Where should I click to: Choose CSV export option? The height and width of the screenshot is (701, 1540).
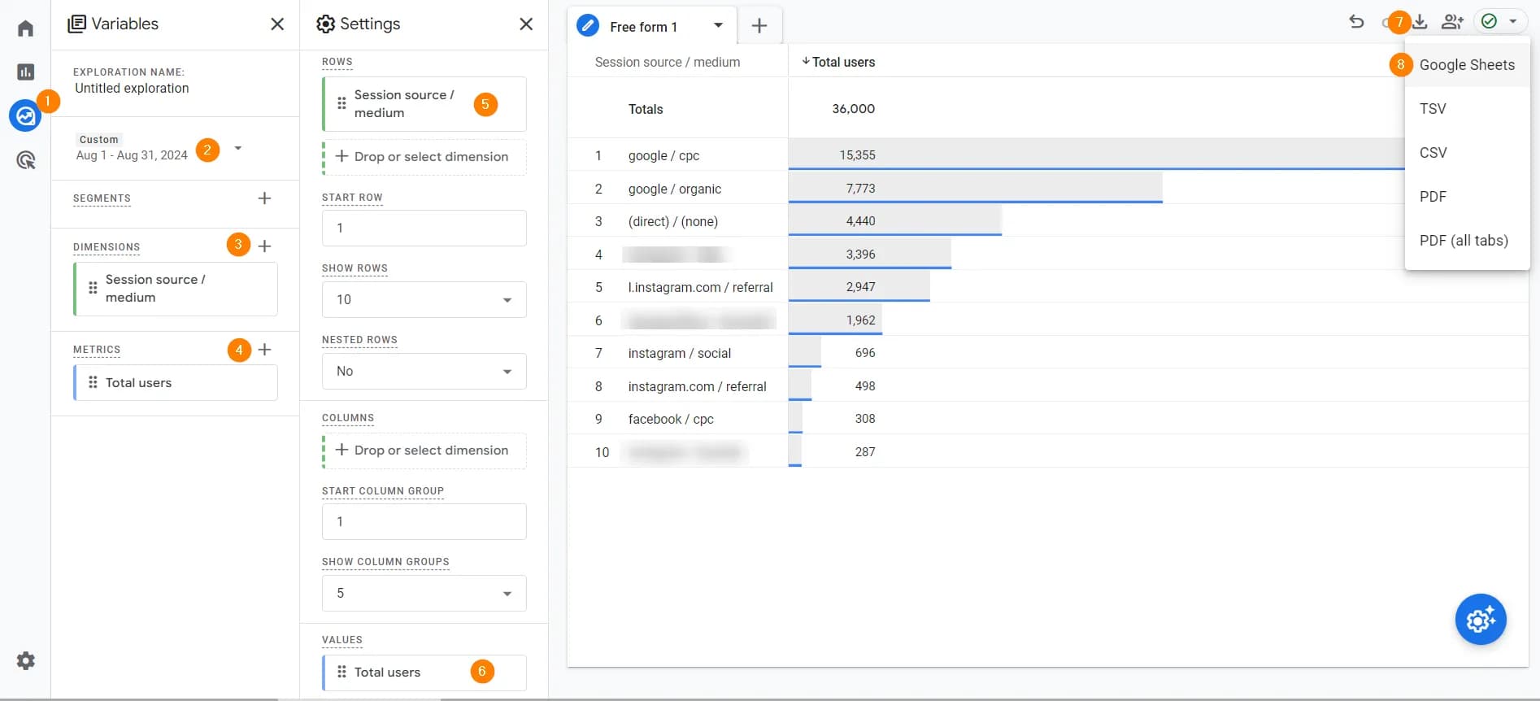click(1467, 153)
